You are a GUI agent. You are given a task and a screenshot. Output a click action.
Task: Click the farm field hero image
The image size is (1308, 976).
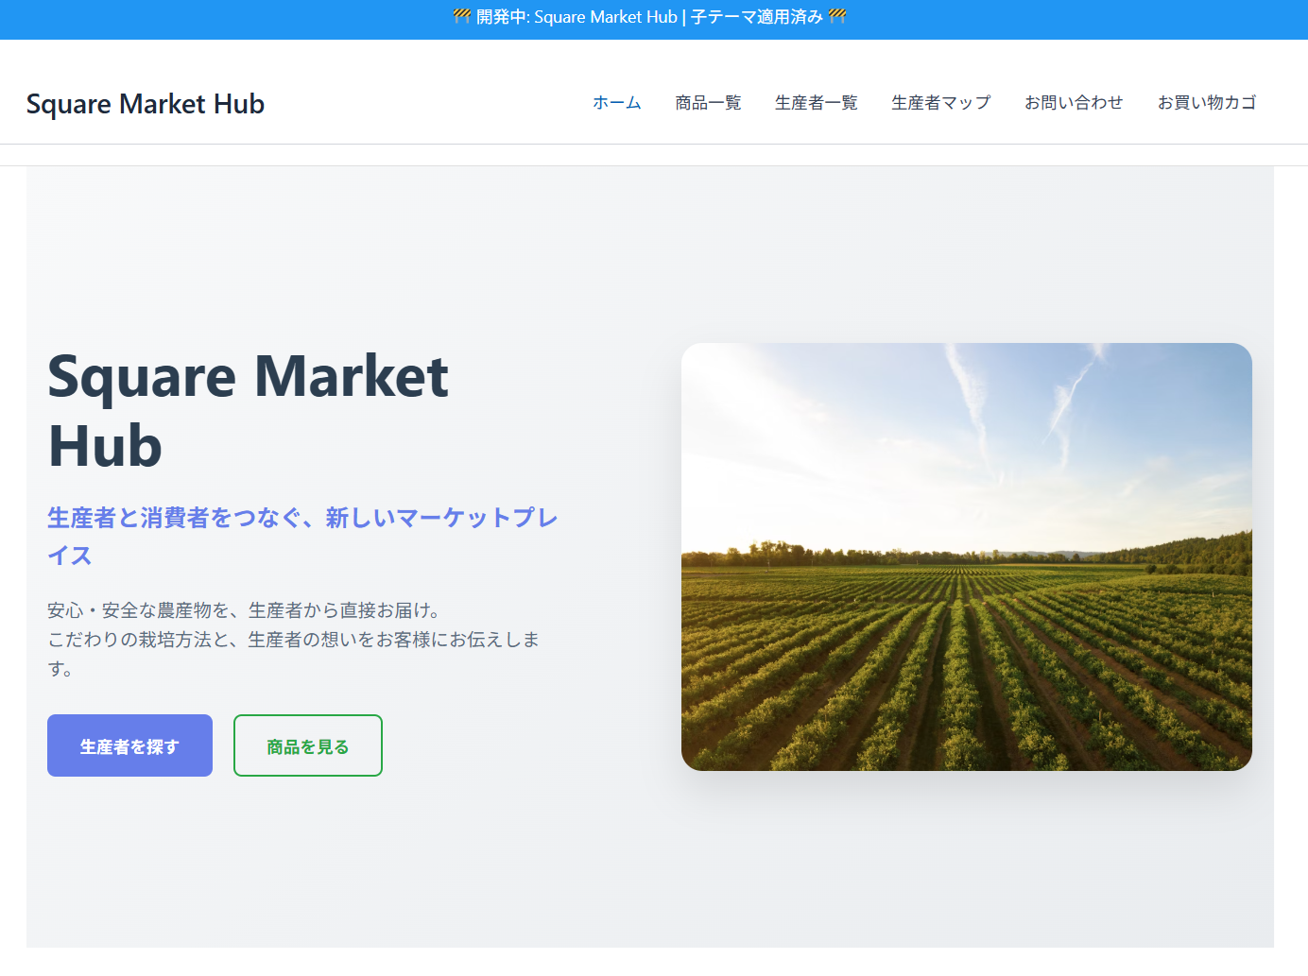(x=966, y=556)
